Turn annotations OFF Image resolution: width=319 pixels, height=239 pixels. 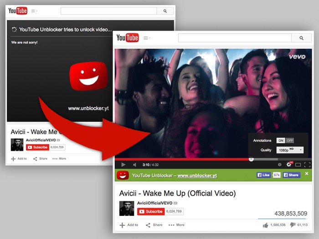tap(290, 140)
